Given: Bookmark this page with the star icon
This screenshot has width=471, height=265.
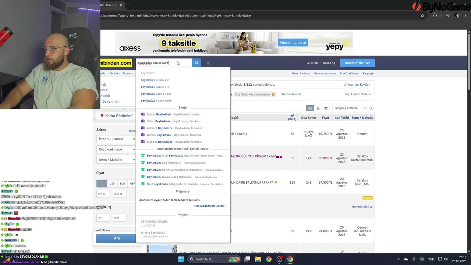Looking at the screenshot, I should tap(422, 15).
